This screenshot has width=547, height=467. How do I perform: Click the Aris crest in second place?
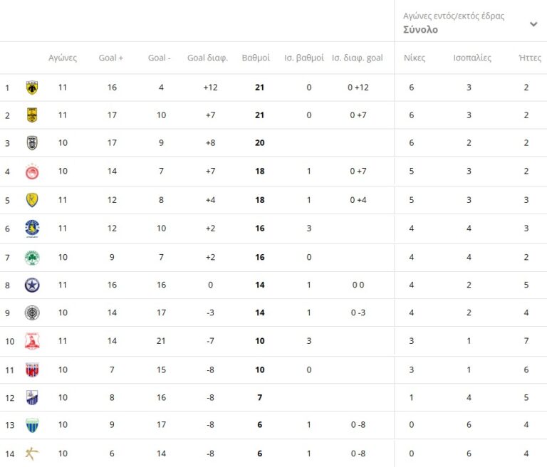pos(32,115)
